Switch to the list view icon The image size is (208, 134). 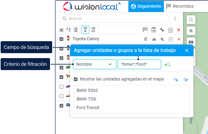point(76,30)
